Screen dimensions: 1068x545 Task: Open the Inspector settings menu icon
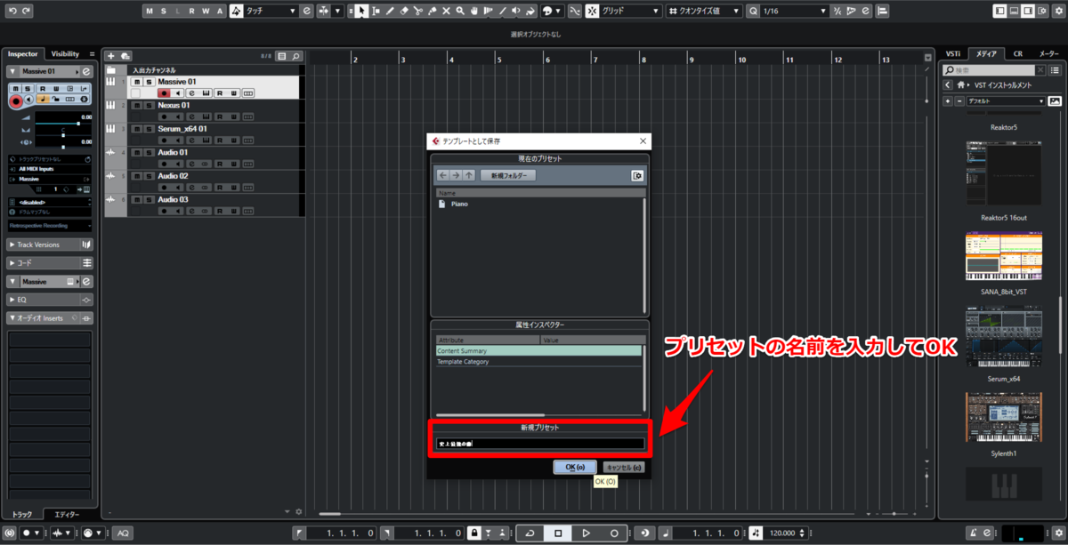pyautogui.click(x=90, y=53)
